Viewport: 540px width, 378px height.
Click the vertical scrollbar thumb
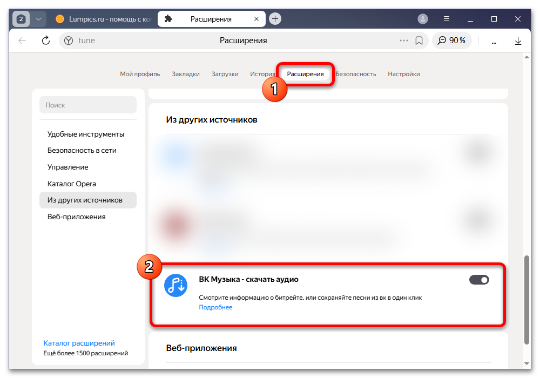coord(526,300)
